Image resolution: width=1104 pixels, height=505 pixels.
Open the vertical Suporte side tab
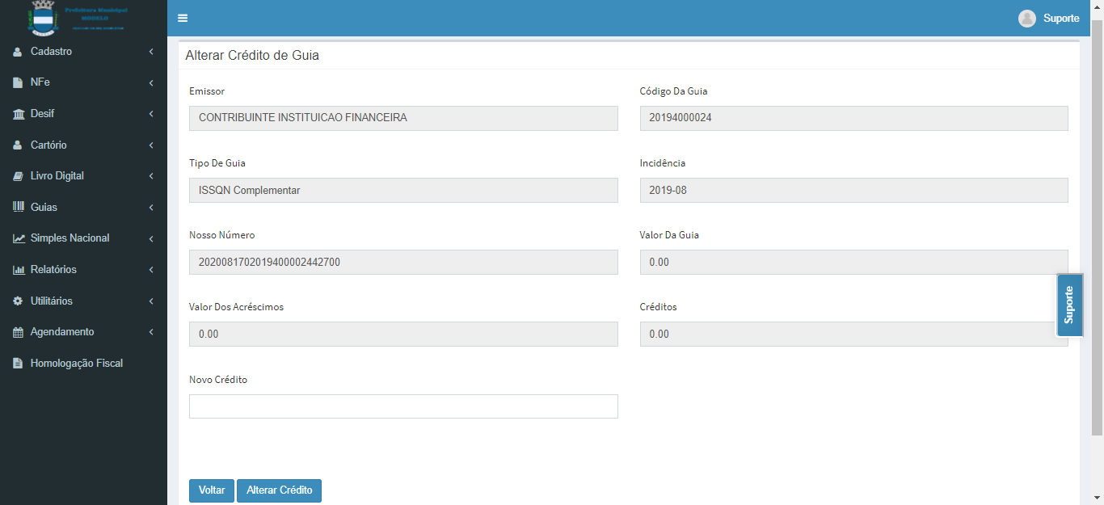click(1069, 305)
